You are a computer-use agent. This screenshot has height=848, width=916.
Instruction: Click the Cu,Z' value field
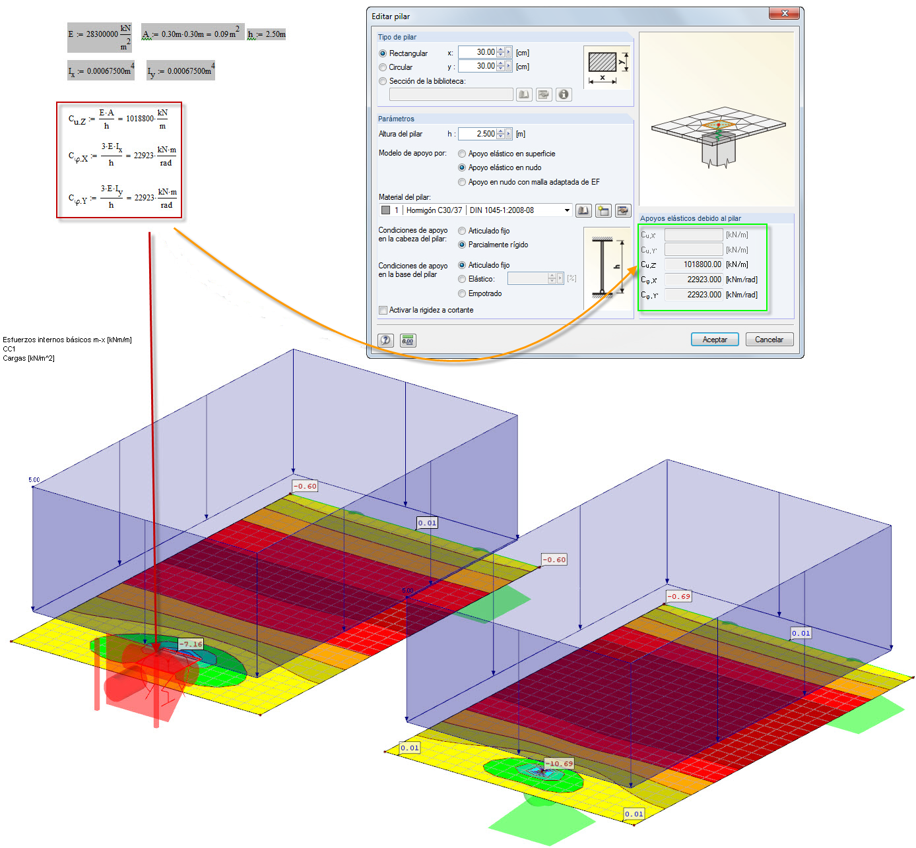click(694, 264)
